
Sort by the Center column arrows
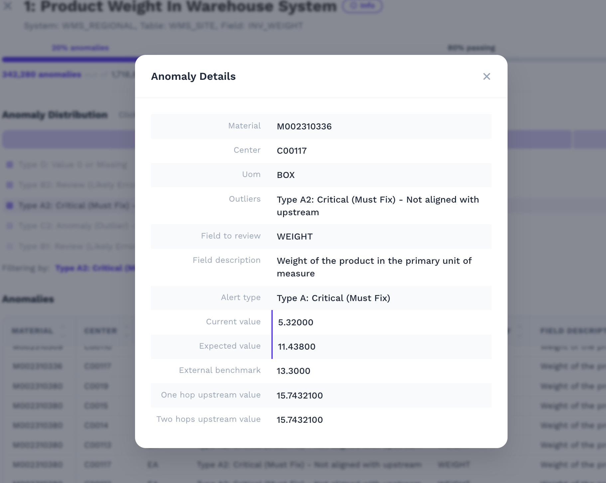click(126, 330)
